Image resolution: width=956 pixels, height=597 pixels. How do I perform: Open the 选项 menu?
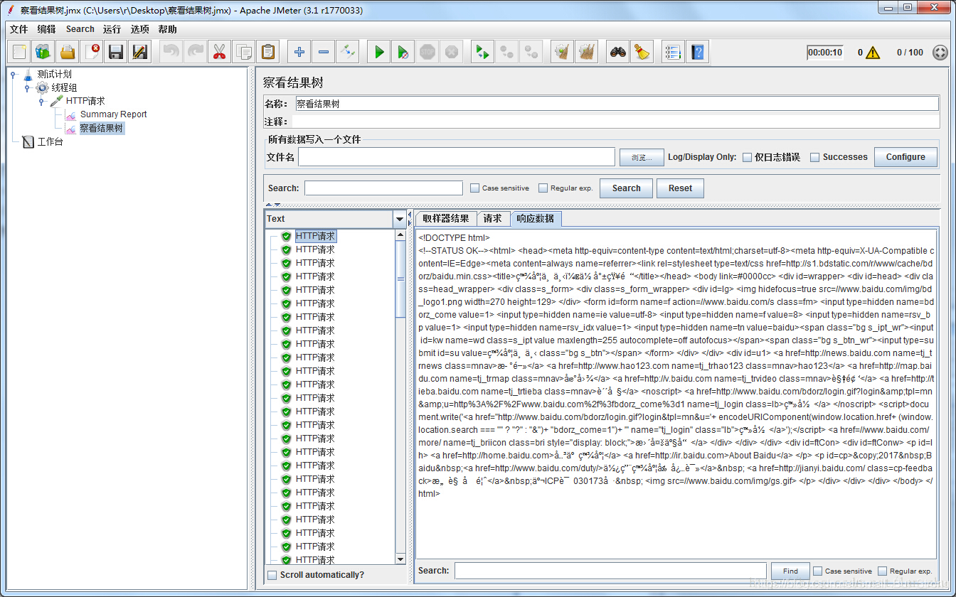point(140,29)
